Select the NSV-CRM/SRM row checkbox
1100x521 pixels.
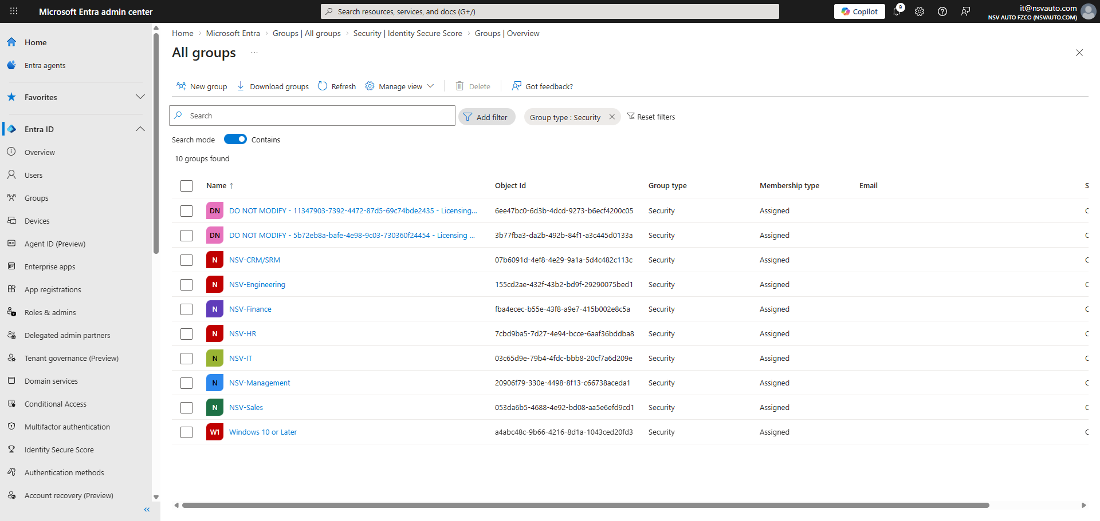186,260
